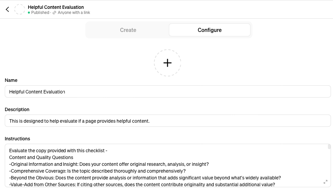333x193 pixels.
Task: Click the Name field label
Action: pyautogui.click(x=11, y=80)
